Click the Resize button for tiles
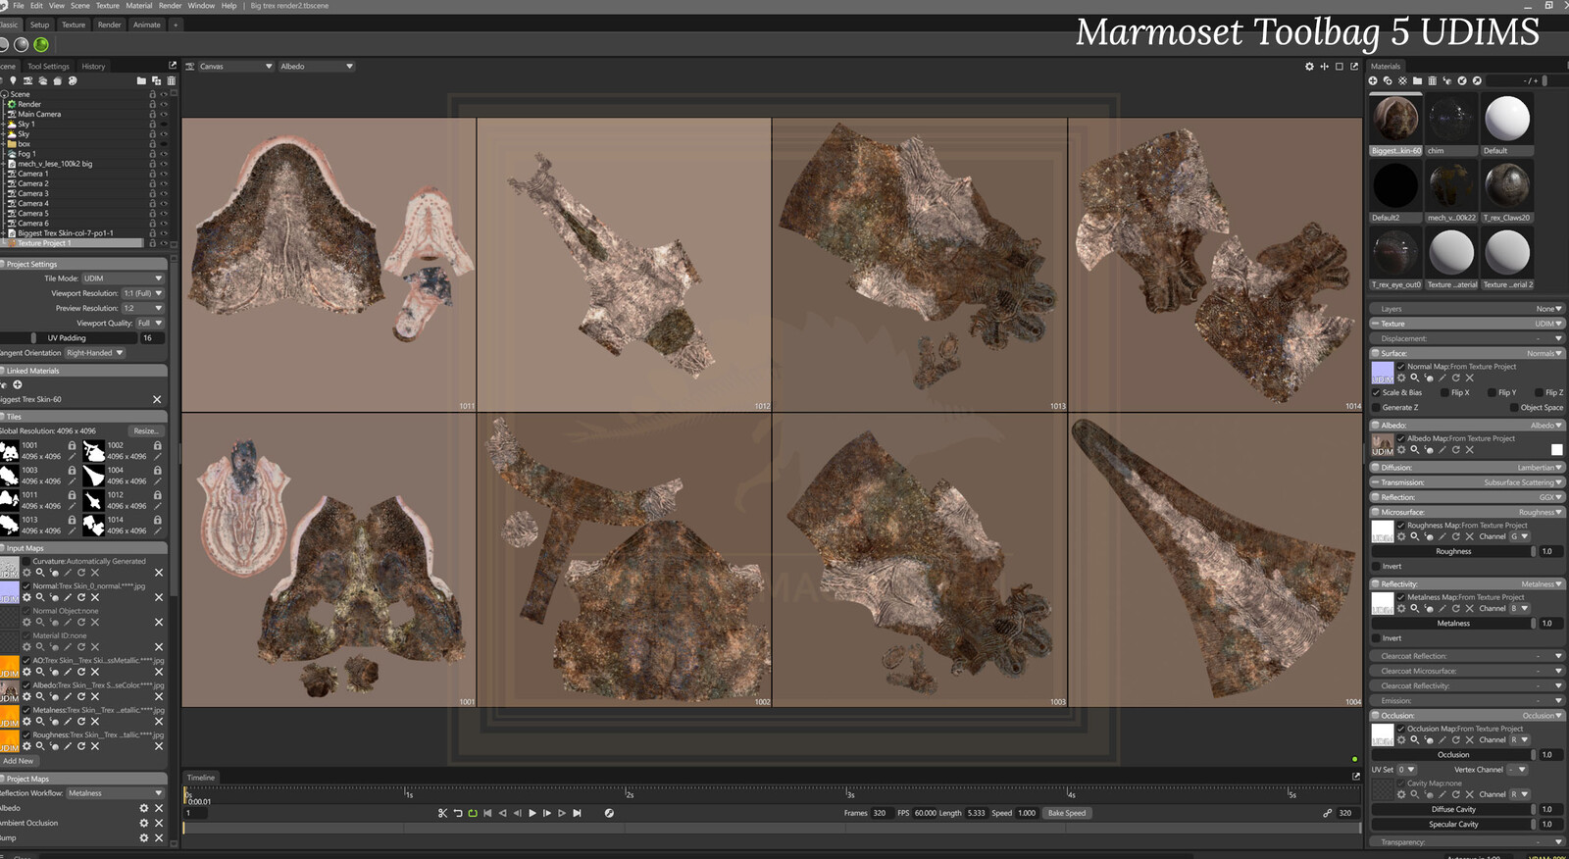 (x=145, y=431)
